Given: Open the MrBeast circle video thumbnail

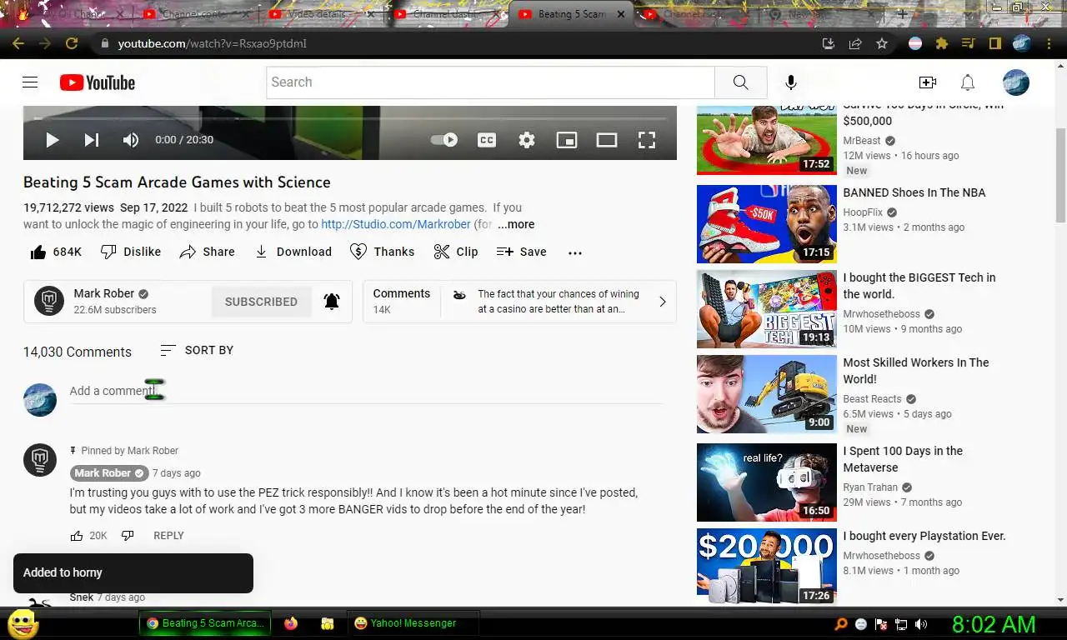Looking at the screenshot, I should click(766, 140).
